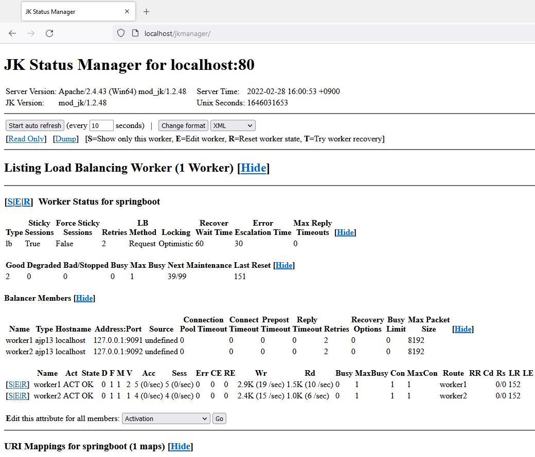535x457 pixels.
Task: Select the JK Status Manager tab
Action: coord(79,12)
